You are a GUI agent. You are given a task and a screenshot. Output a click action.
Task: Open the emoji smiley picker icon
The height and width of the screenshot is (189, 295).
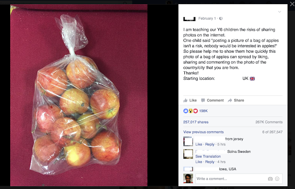click(x=277, y=179)
